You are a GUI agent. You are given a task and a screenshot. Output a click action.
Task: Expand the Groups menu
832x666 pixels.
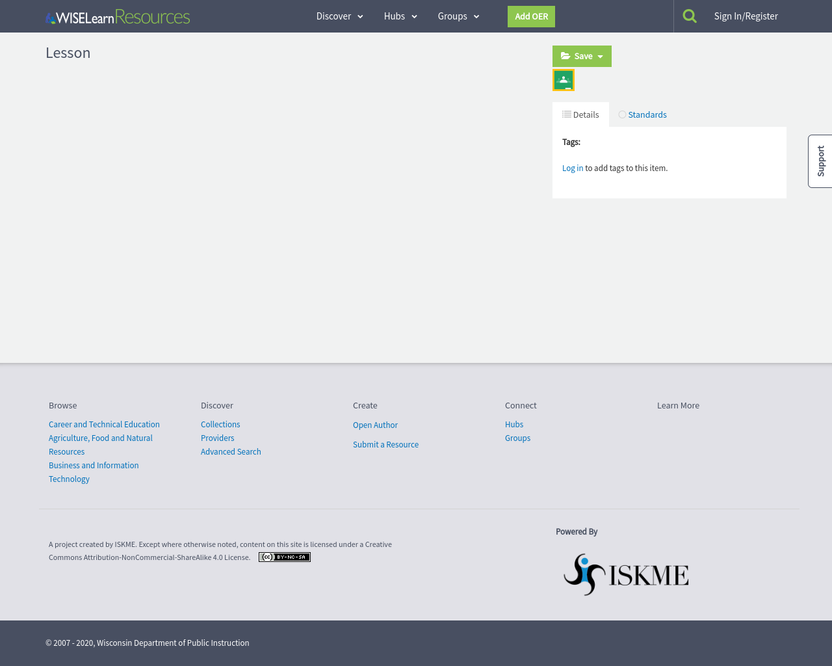click(459, 16)
